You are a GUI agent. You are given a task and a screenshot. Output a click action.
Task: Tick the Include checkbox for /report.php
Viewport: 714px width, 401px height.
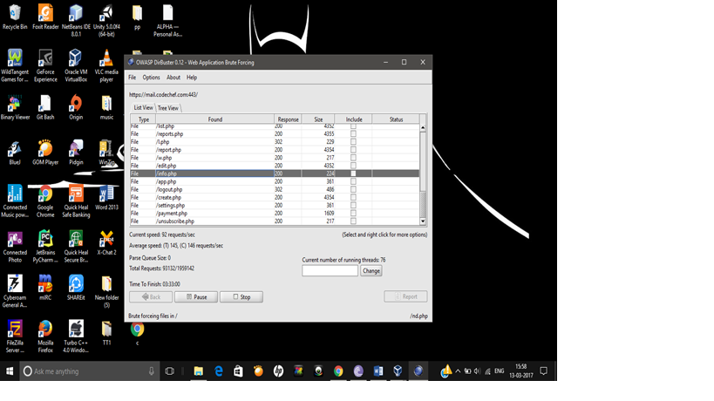[x=353, y=150]
